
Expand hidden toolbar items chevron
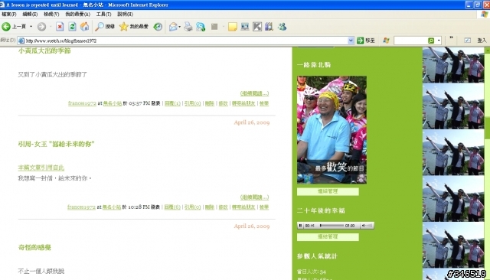[451, 38]
